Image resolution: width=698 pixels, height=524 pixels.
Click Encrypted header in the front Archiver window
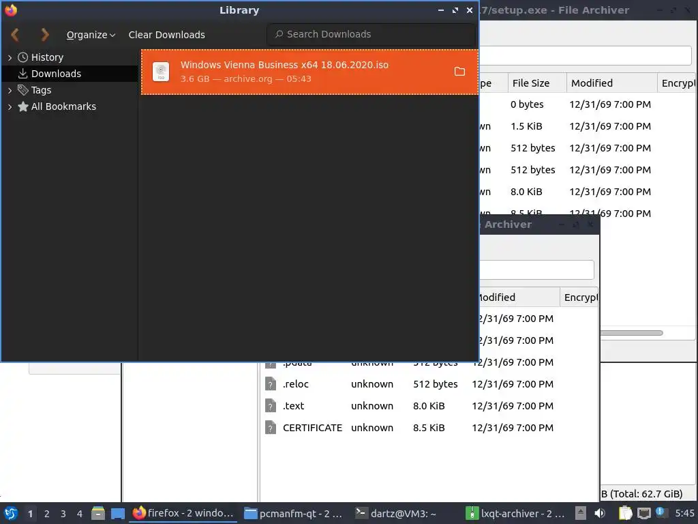click(x=579, y=297)
